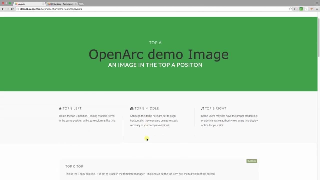The width and height of the screenshot is (320, 180).
Task: Click the SUCCESS badge
Action: coord(252,161)
